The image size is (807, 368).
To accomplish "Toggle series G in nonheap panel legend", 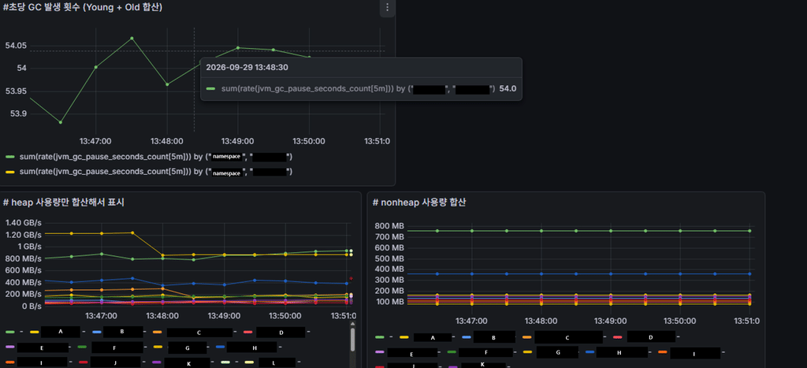I will 557,352.
